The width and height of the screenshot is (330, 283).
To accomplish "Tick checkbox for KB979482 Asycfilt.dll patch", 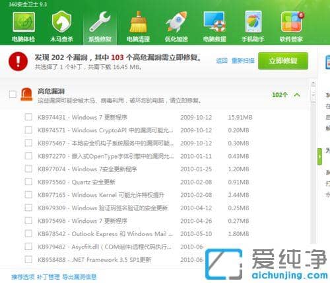I will (x=28, y=247).
